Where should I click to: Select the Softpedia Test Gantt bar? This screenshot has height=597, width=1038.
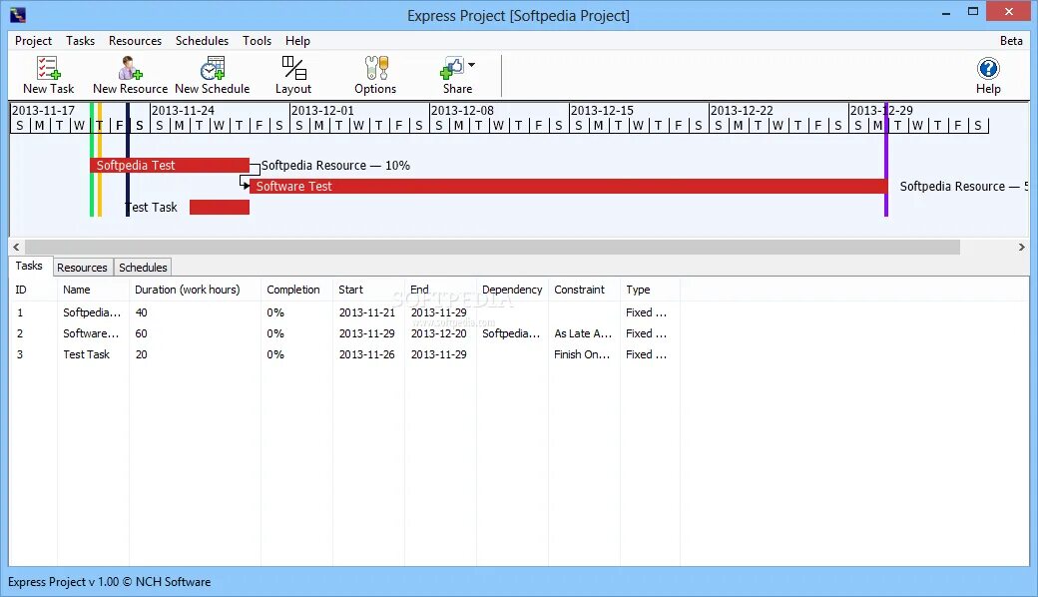pyautogui.click(x=170, y=166)
